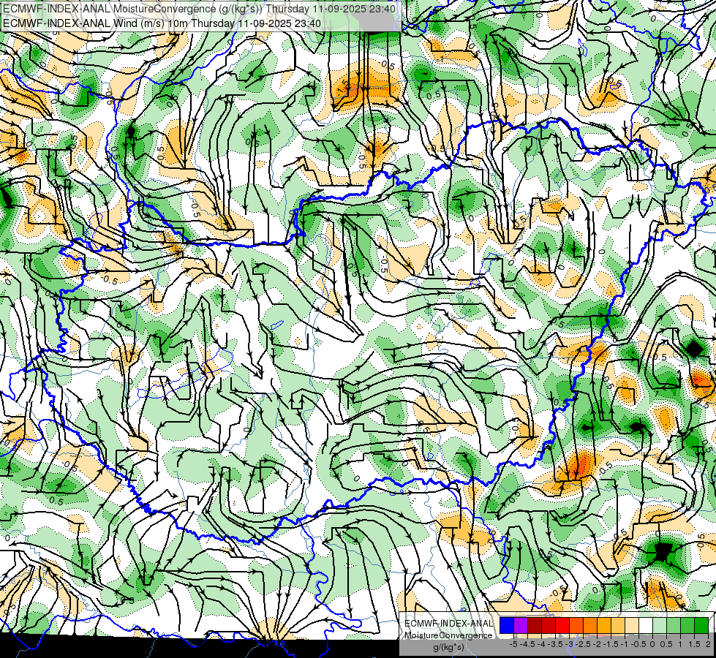Click the legend label ECMWF-INDEX-ANAL
Image resolution: width=716 pixels, height=658 pixels.
point(448,624)
